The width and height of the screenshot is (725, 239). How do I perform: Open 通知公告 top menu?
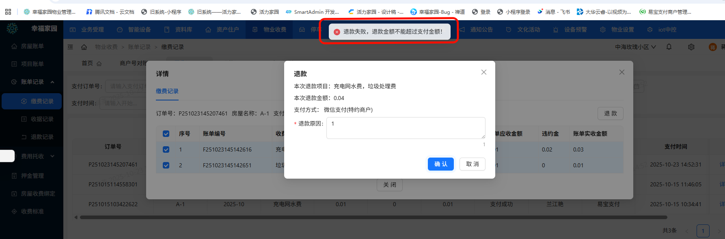click(x=476, y=30)
